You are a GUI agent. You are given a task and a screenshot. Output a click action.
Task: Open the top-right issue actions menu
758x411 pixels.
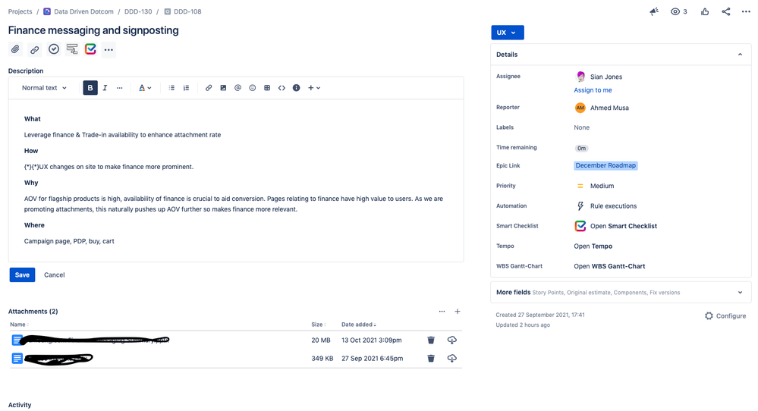coord(746,11)
